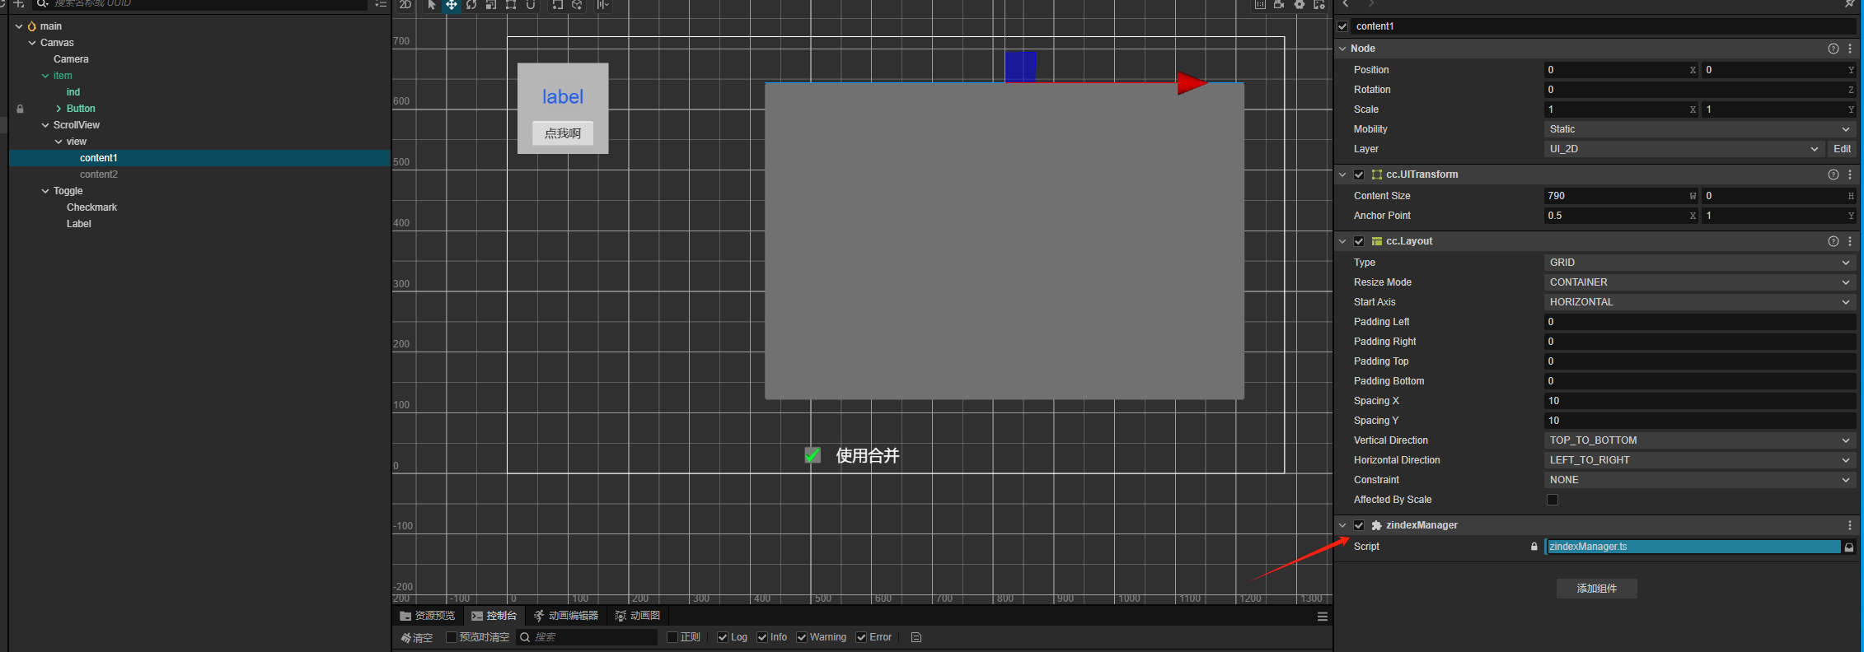This screenshot has width=1864, height=652.
Task: Click the pivot/center toggle icon in scene toolbar
Action: tap(558, 5)
